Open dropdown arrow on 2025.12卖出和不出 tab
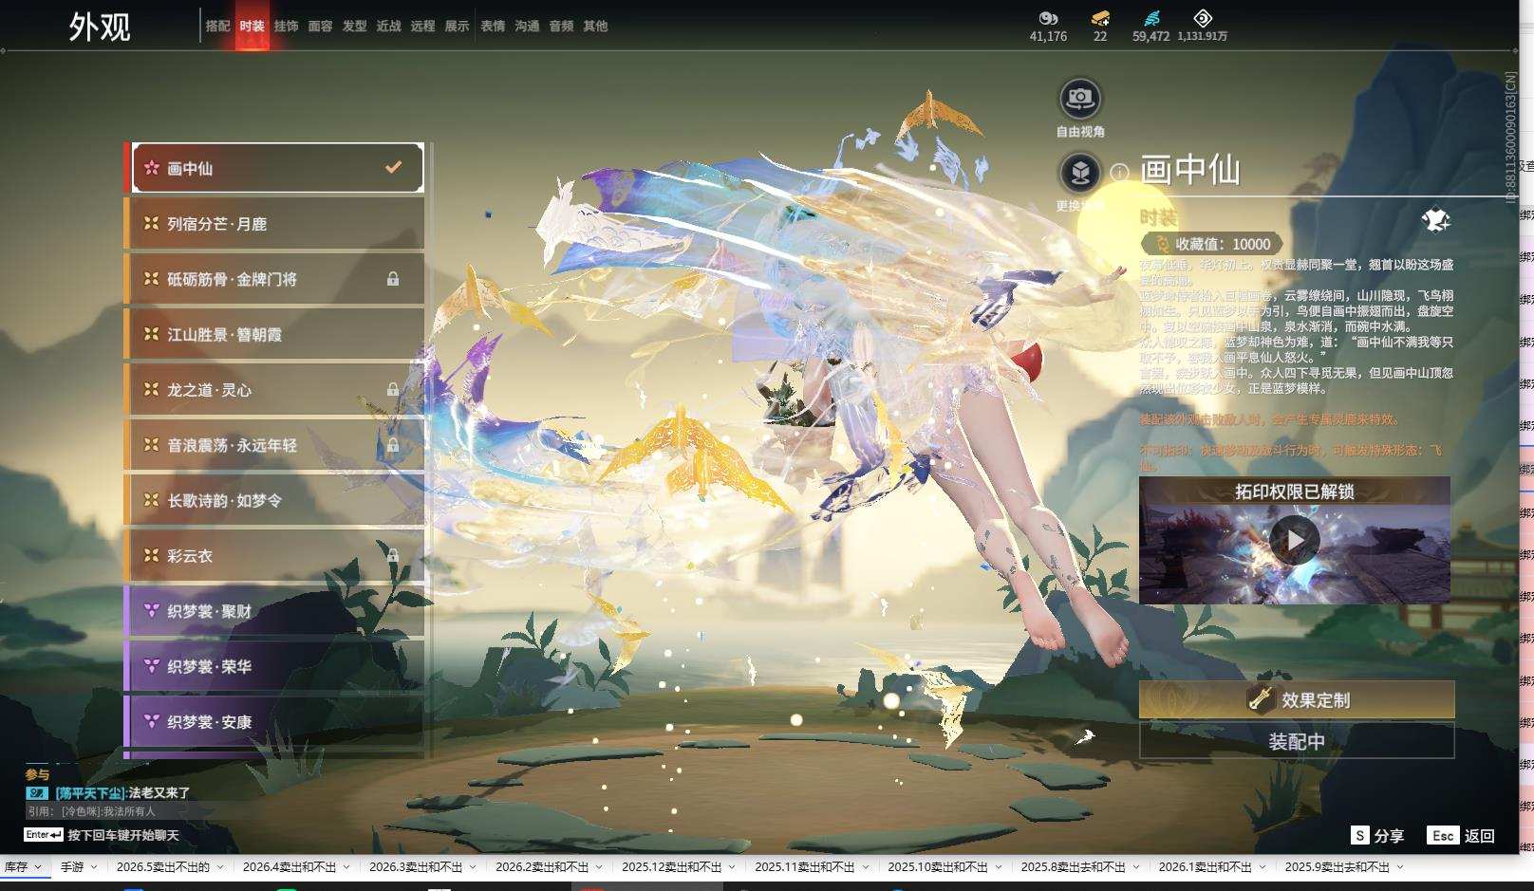The width and height of the screenshot is (1534, 891). tap(731, 867)
